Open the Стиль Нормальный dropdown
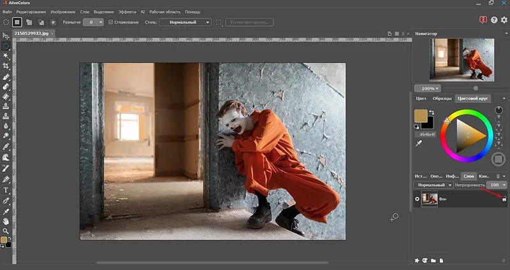510x270 pixels. (x=185, y=22)
